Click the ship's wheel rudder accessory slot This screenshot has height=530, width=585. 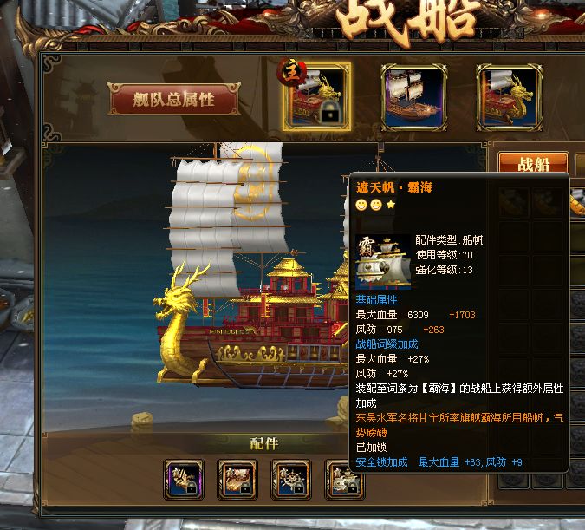(291, 480)
